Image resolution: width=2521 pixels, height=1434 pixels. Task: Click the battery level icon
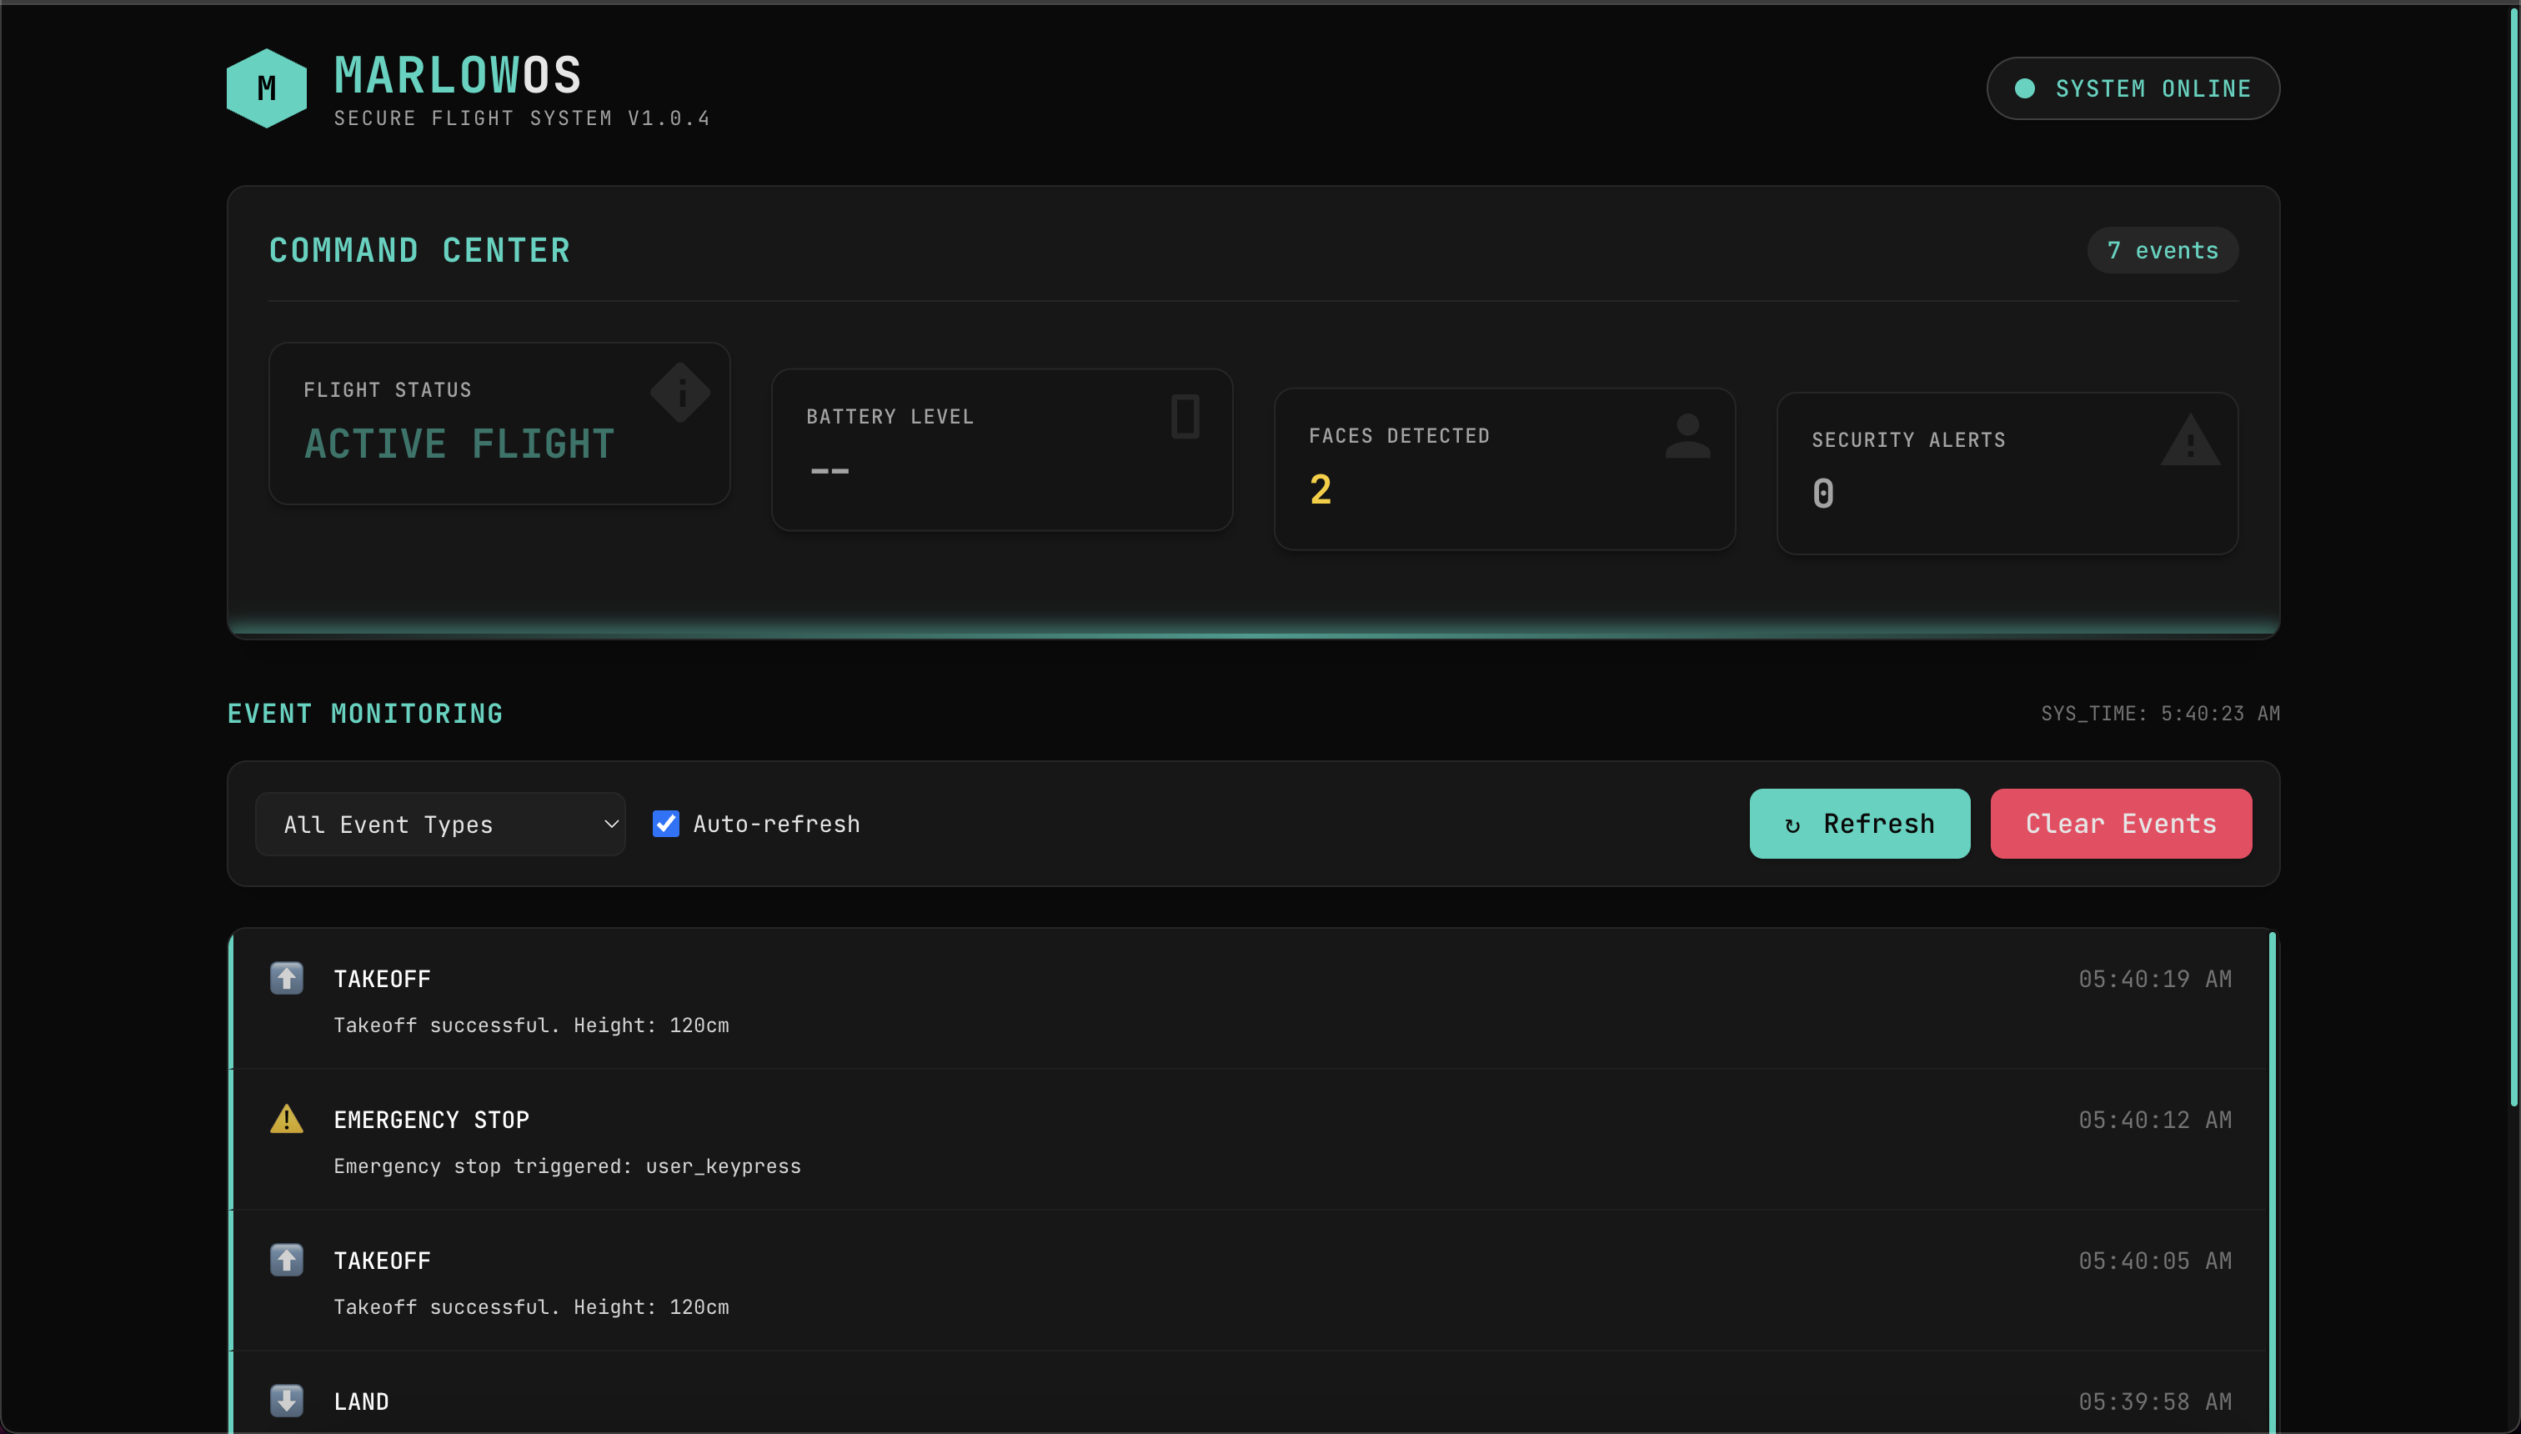tap(1185, 417)
